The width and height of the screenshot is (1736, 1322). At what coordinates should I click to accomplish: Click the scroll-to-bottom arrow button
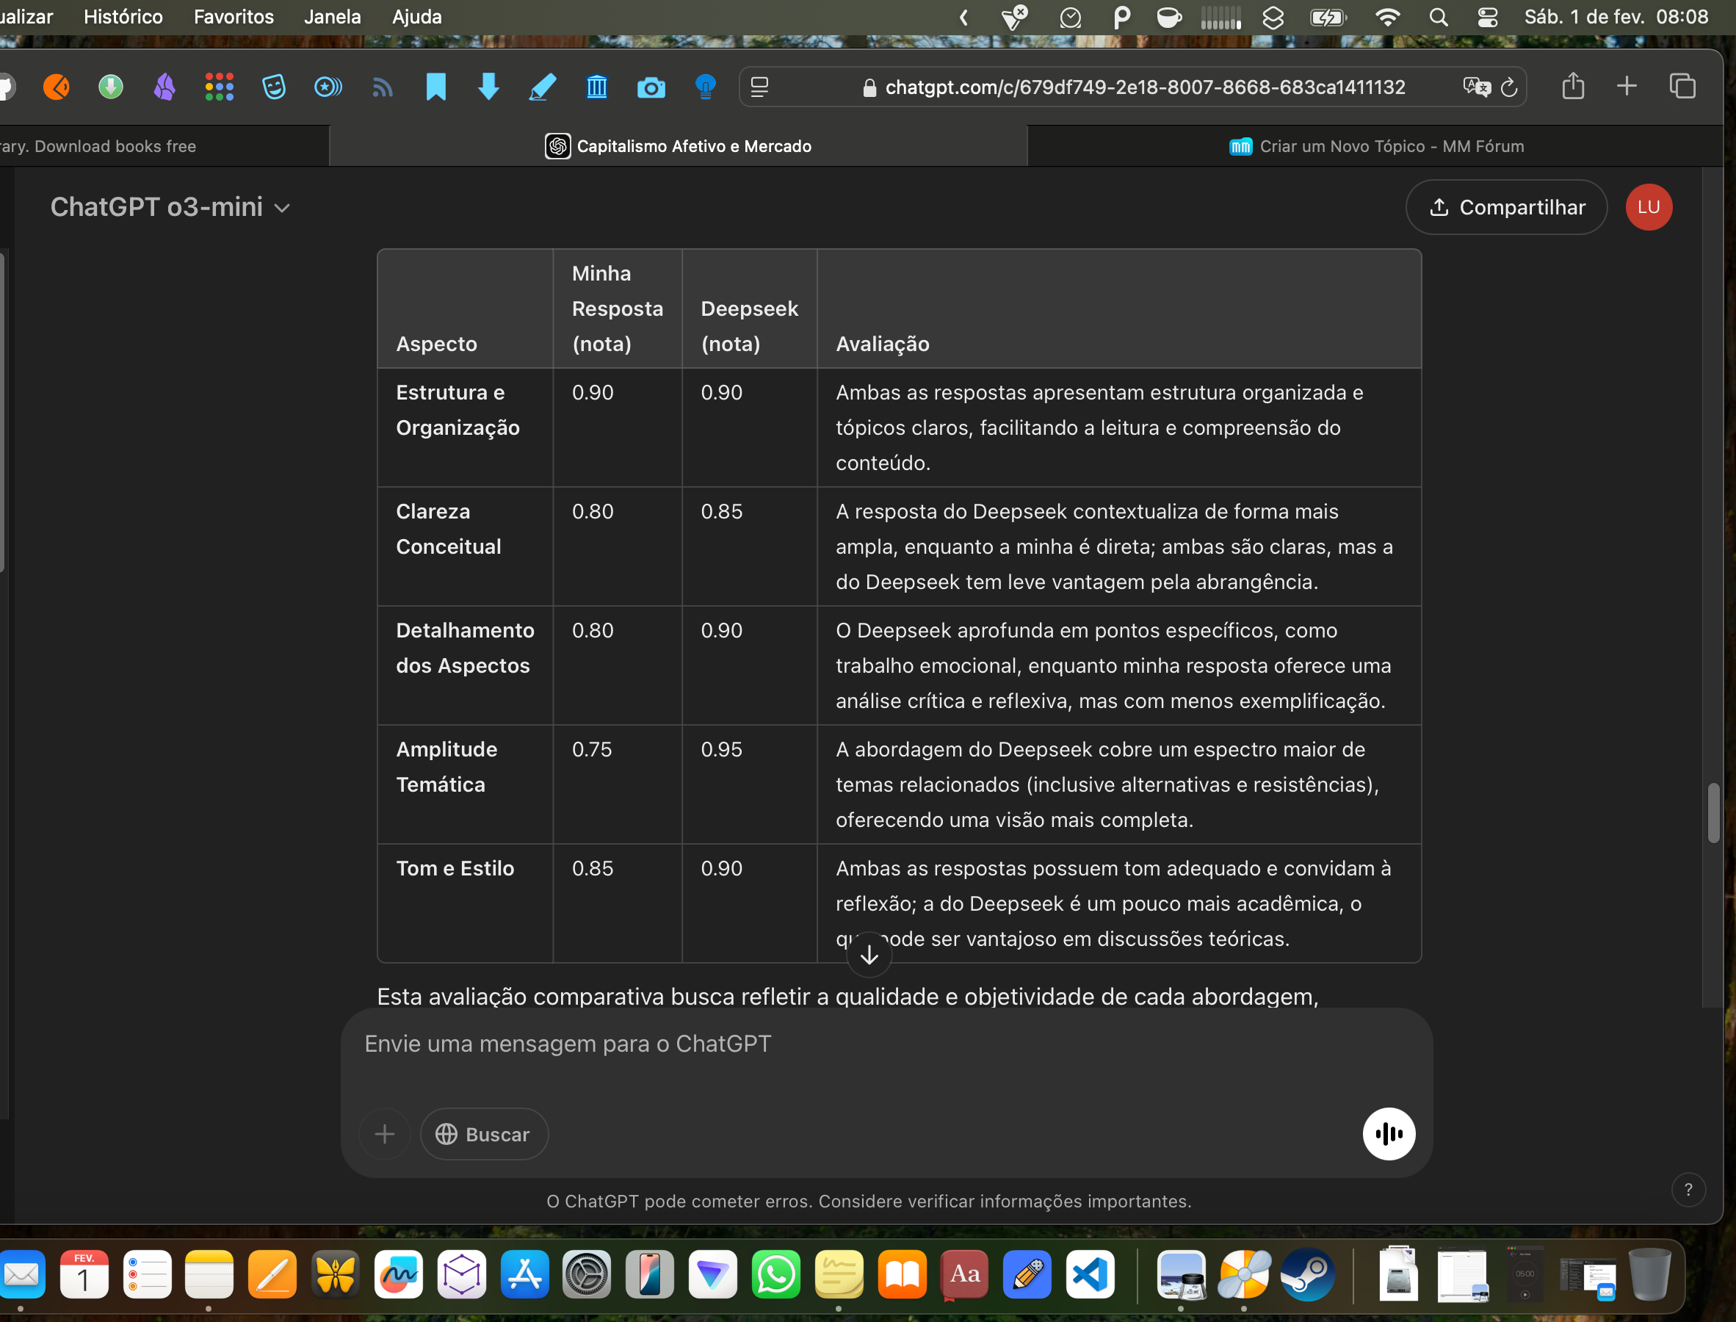[869, 955]
